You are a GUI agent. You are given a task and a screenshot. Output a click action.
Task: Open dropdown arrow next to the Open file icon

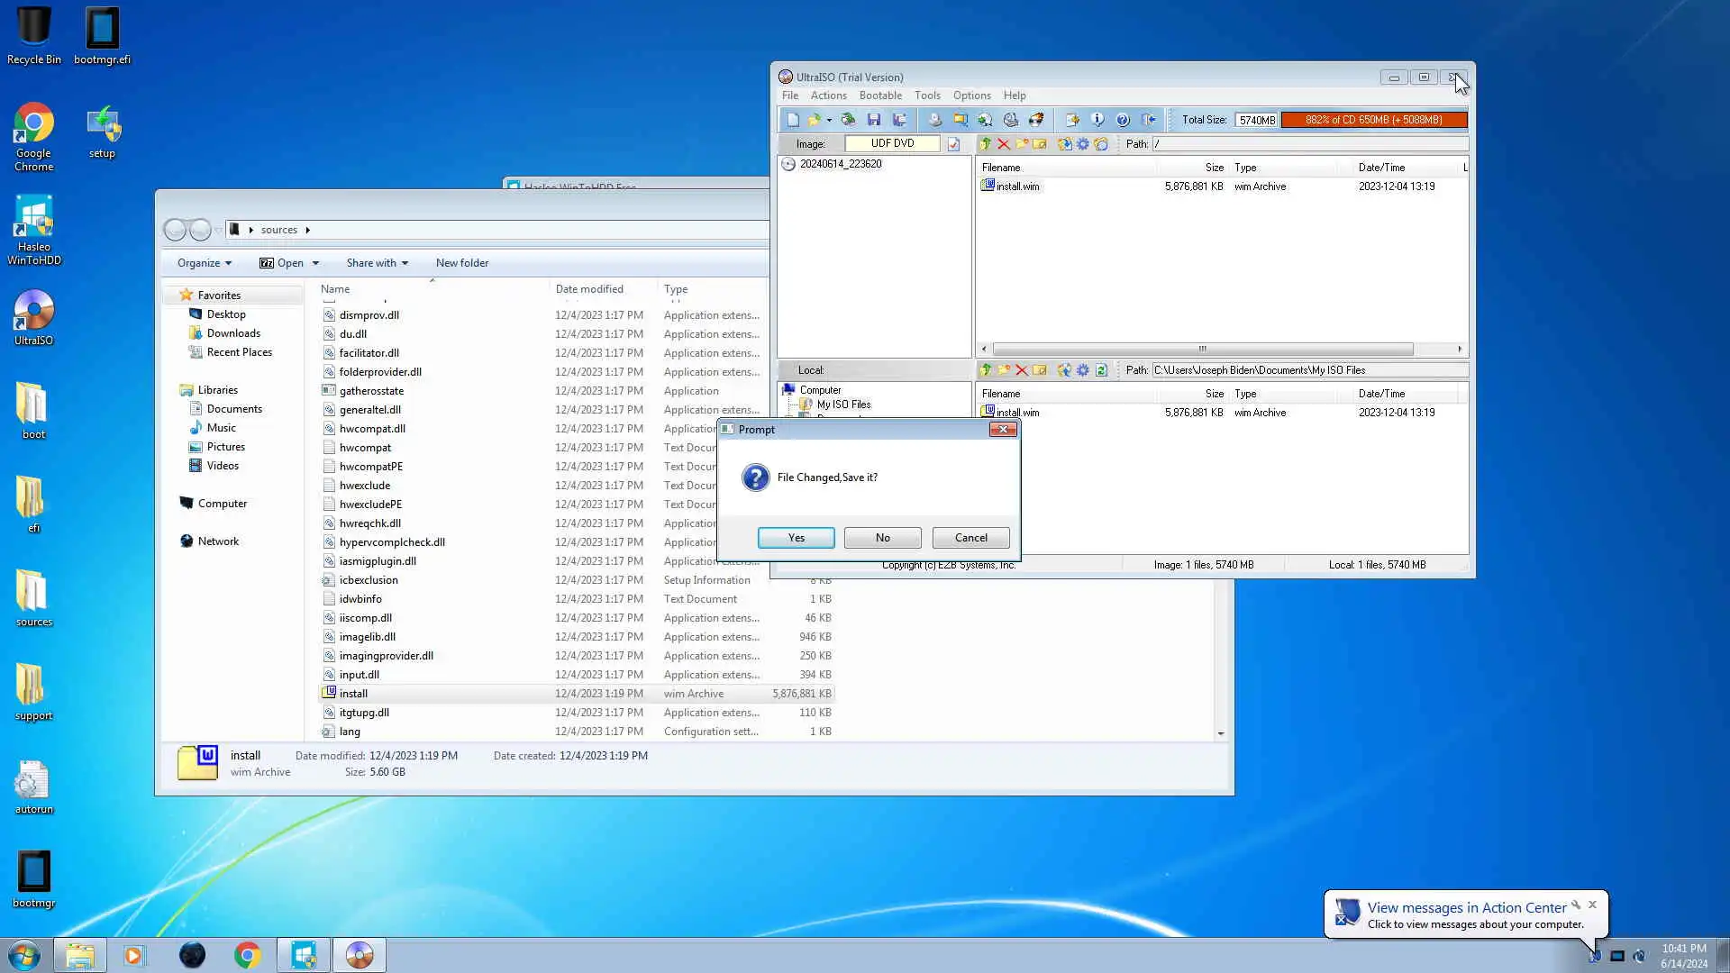point(829,121)
